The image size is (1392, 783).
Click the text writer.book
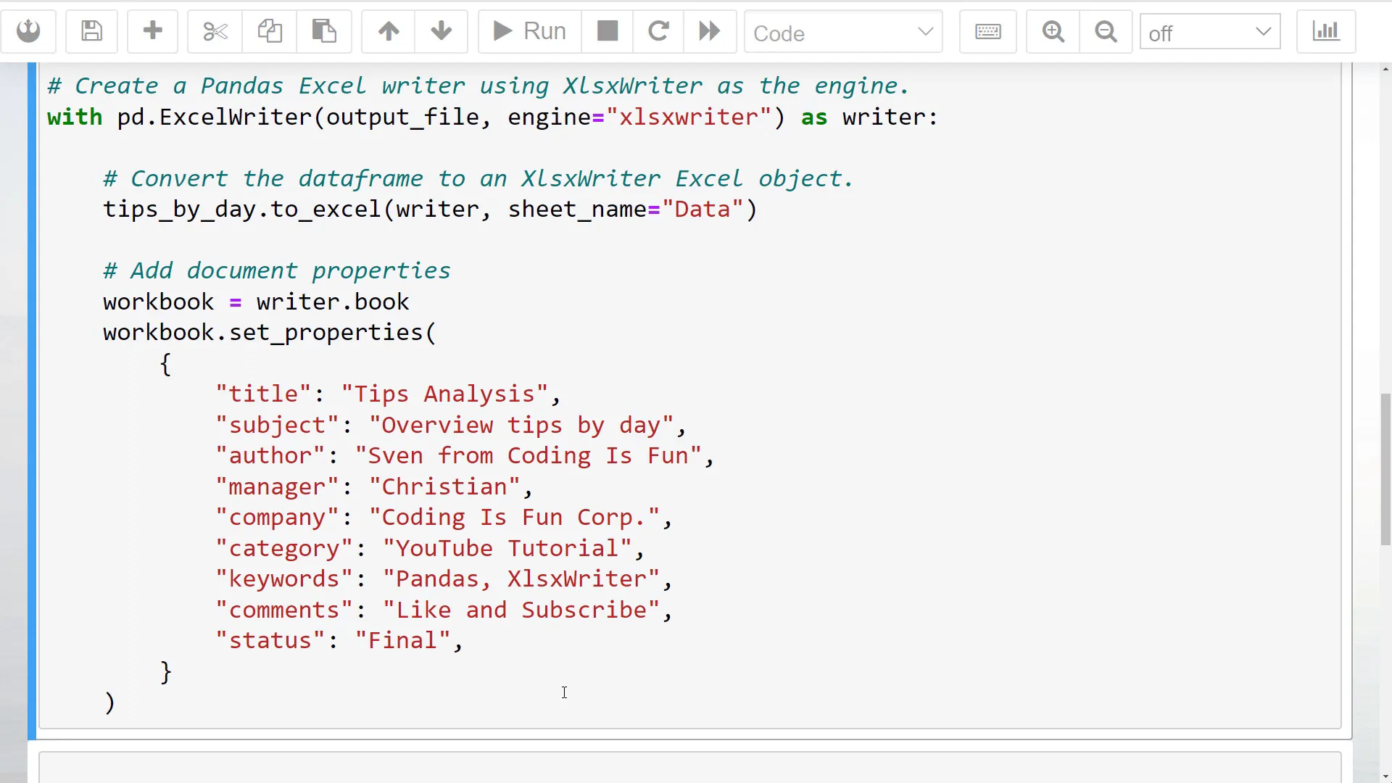333,302
